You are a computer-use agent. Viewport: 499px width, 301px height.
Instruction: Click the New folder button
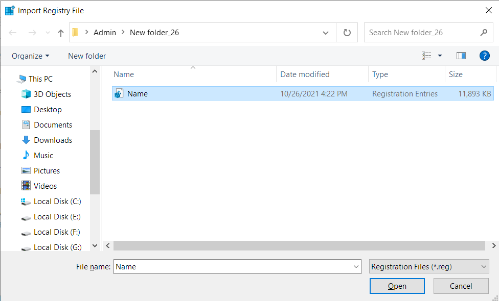[x=86, y=56]
